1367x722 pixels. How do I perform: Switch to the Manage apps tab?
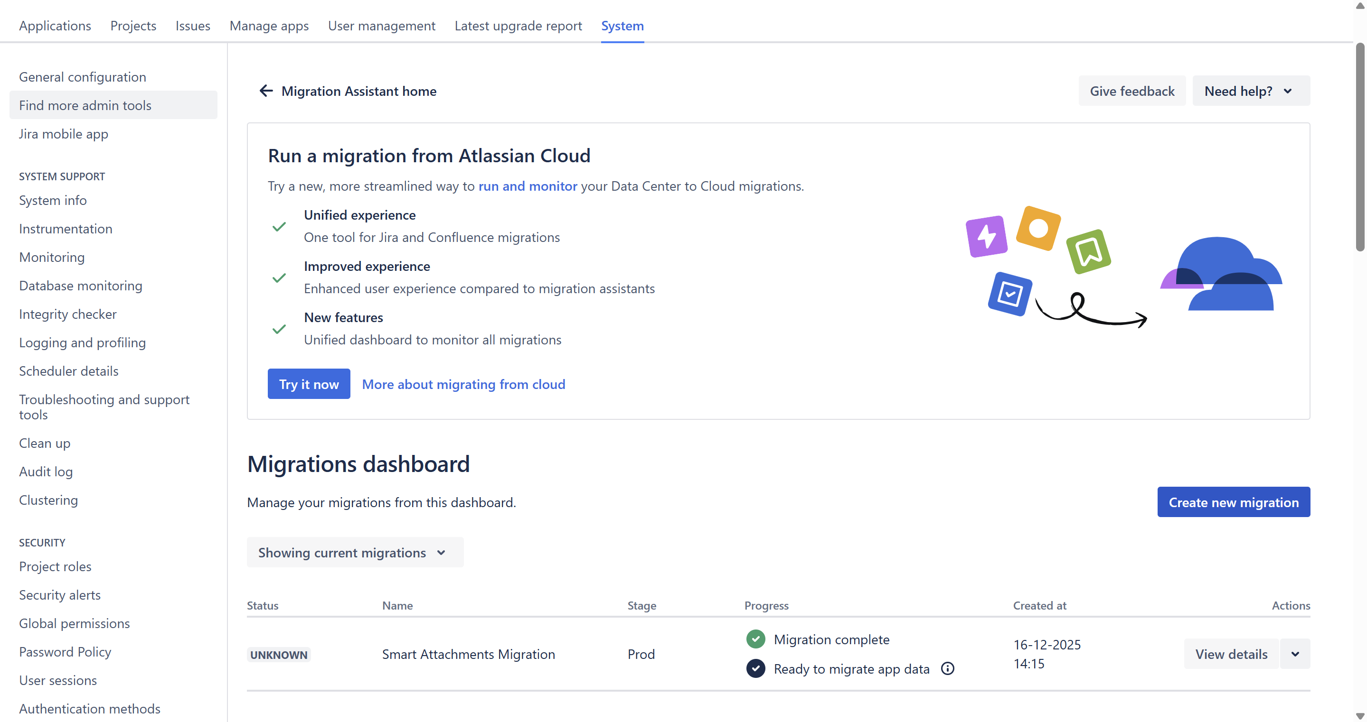(x=269, y=26)
